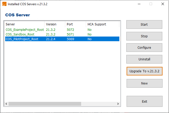Click the COS app icon in title bar
Image resolution: width=169 pixels, height=113 pixels.
(4, 4)
